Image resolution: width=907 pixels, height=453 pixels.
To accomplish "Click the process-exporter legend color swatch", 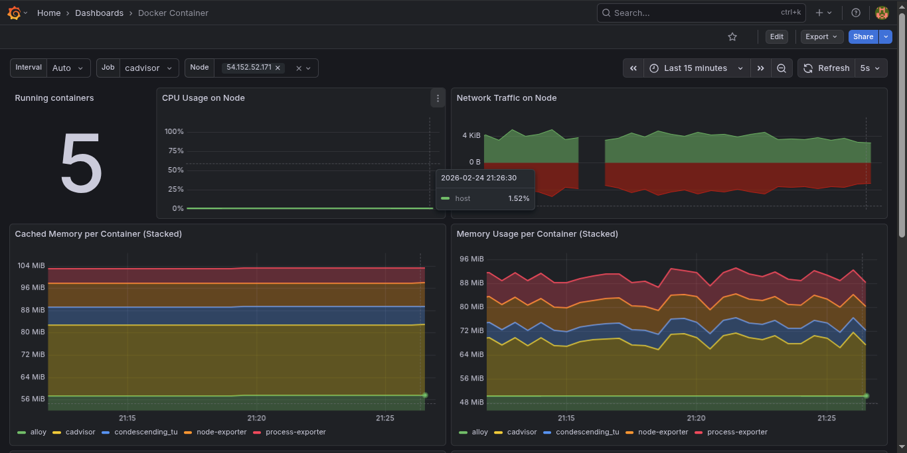I will click(x=256, y=432).
